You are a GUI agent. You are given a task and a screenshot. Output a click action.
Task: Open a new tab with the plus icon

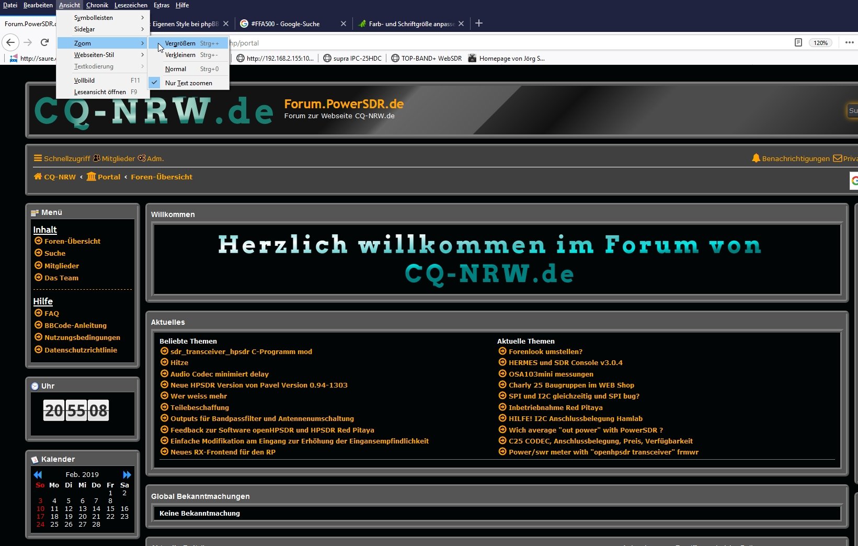pos(479,23)
